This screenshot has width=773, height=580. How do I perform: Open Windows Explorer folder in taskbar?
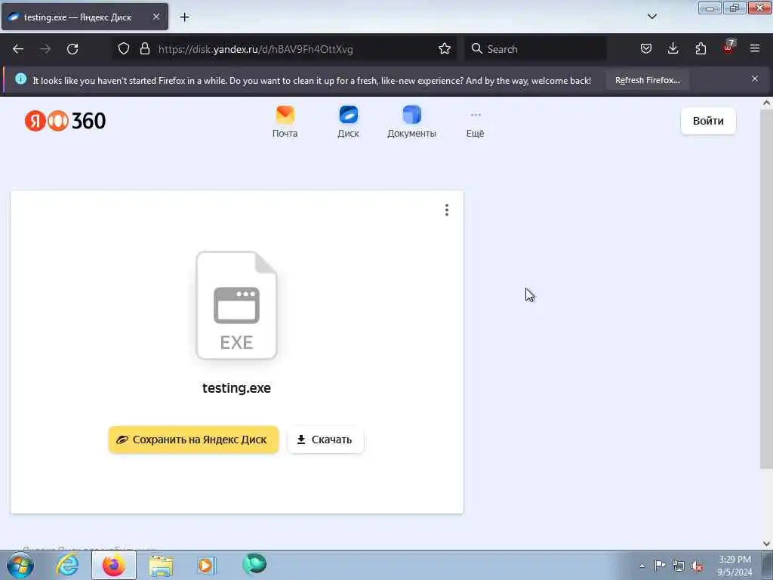tap(161, 565)
